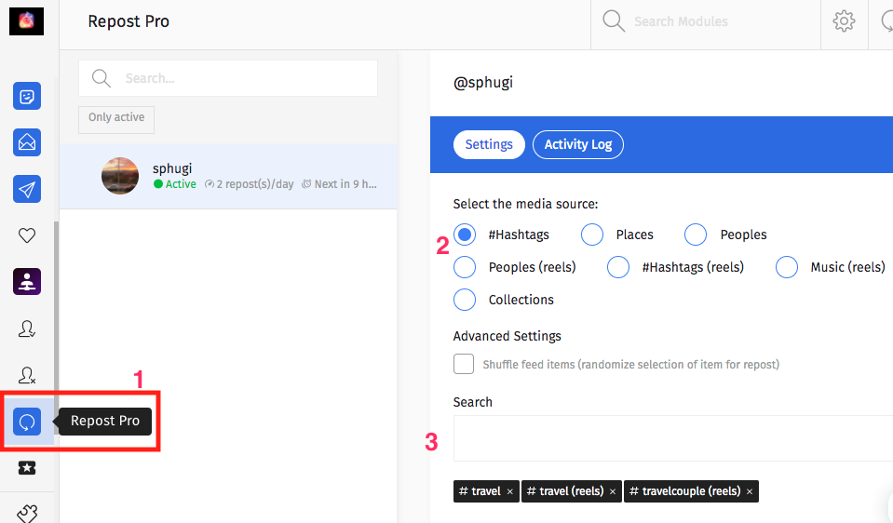Screen dimensions: 893x523
Task: Click the refresh icon at top right edge
Action: point(886,21)
